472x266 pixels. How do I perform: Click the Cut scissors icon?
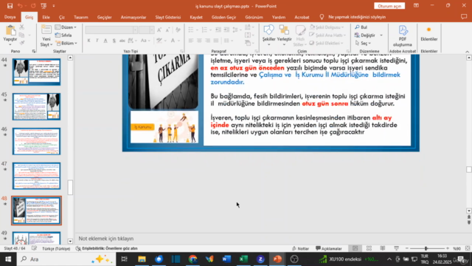pos(21,27)
